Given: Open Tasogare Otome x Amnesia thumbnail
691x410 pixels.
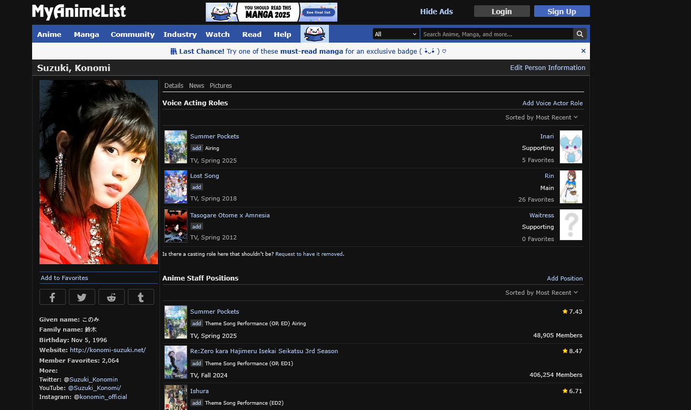Looking at the screenshot, I should (x=176, y=226).
